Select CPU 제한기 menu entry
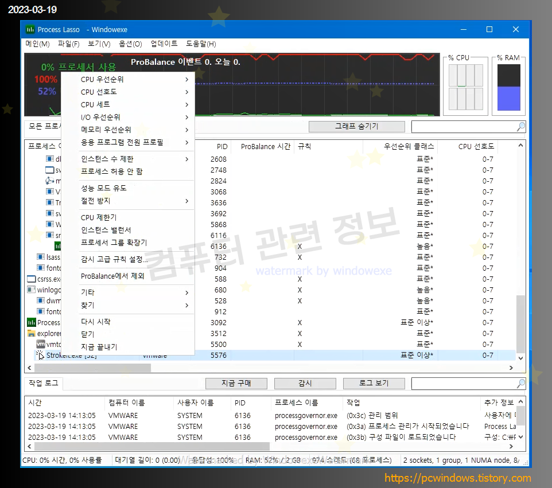 (128, 217)
